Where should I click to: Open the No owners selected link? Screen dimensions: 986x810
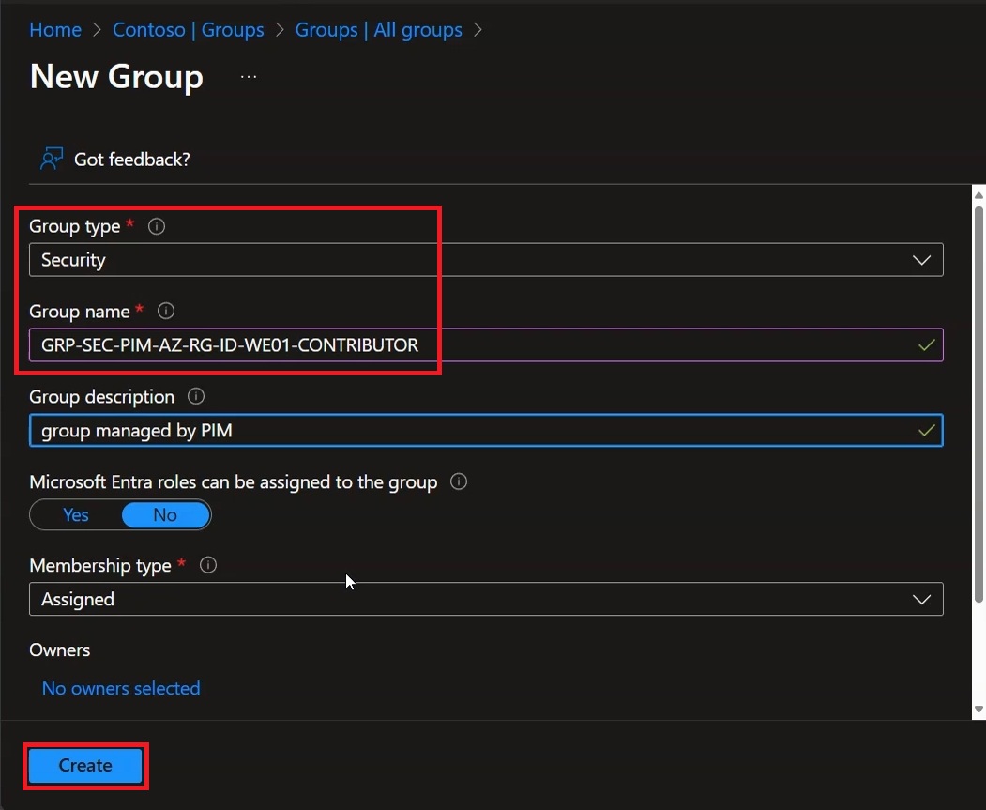pyautogui.click(x=121, y=688)
